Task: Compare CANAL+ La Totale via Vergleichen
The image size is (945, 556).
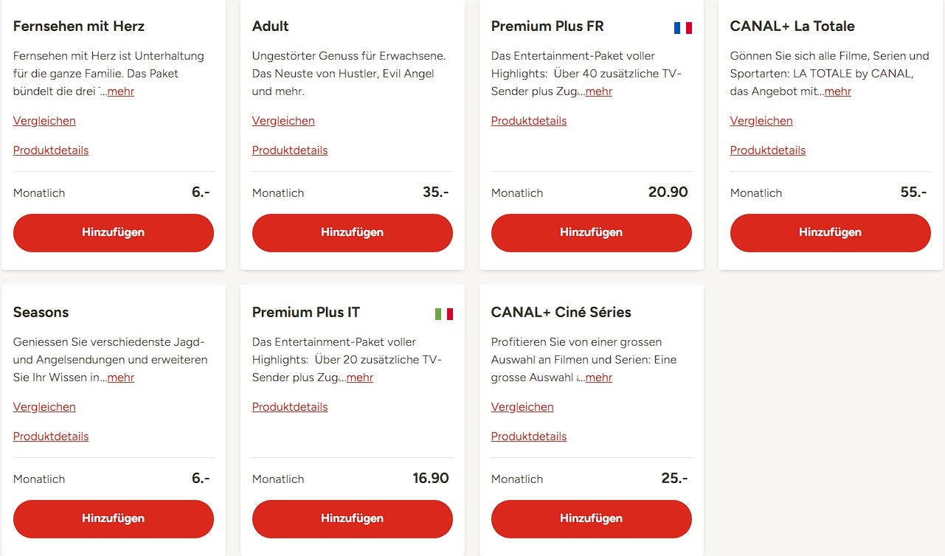Action: (x=761, y=121)
